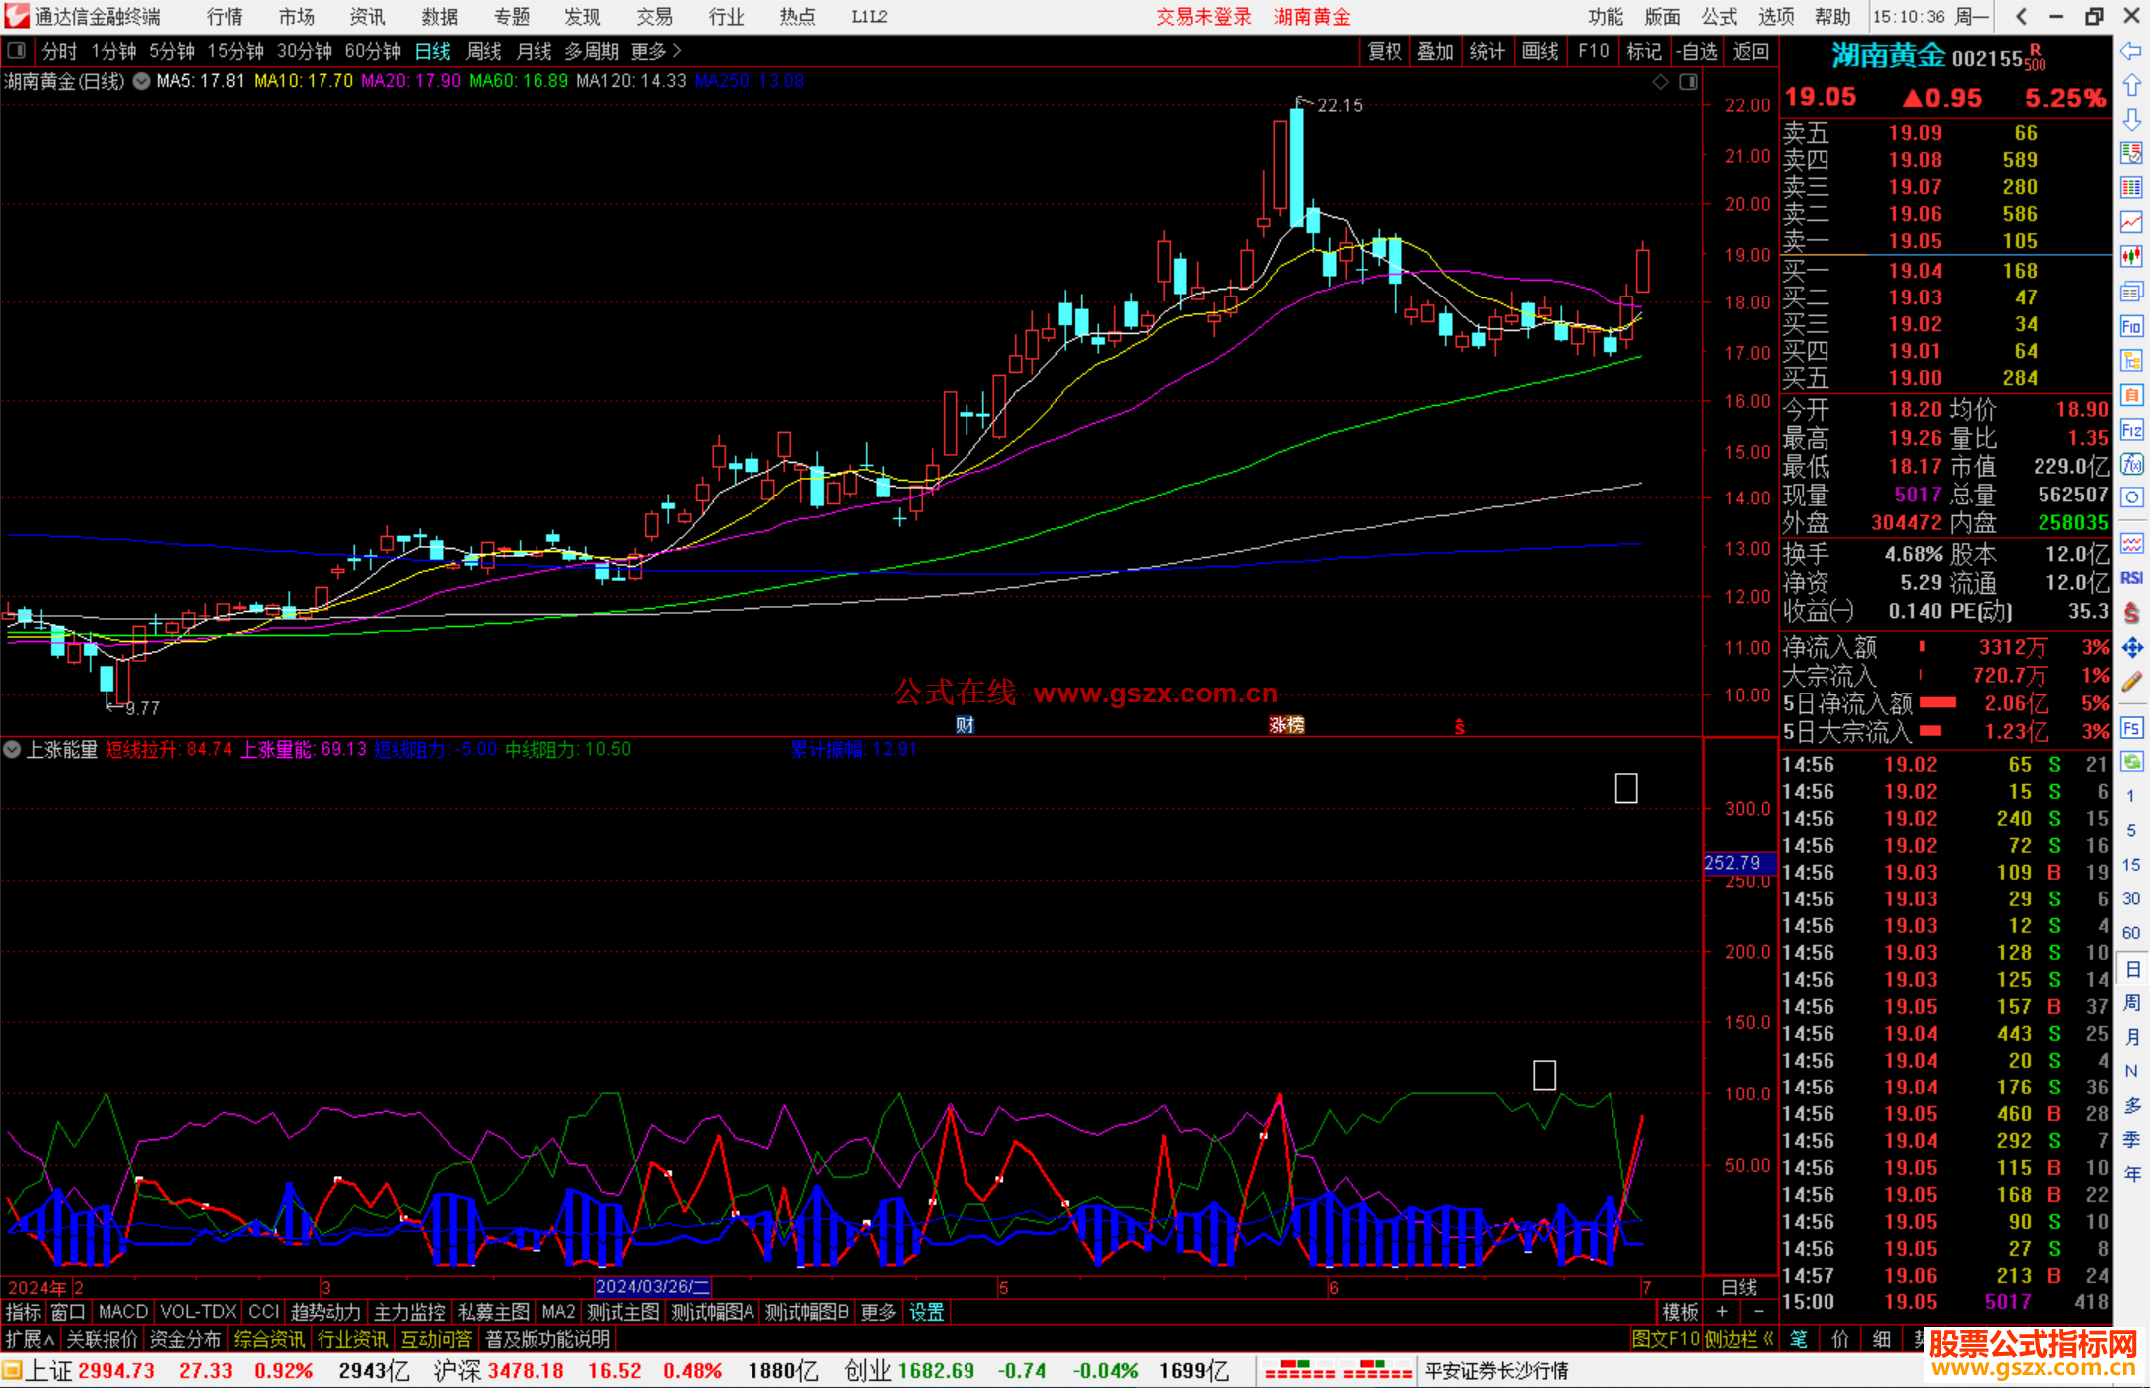Click the f(x) formula sidebar icon
Image resolution: width=2150 pixels, height=1388 pixels.
point(2131,465)
